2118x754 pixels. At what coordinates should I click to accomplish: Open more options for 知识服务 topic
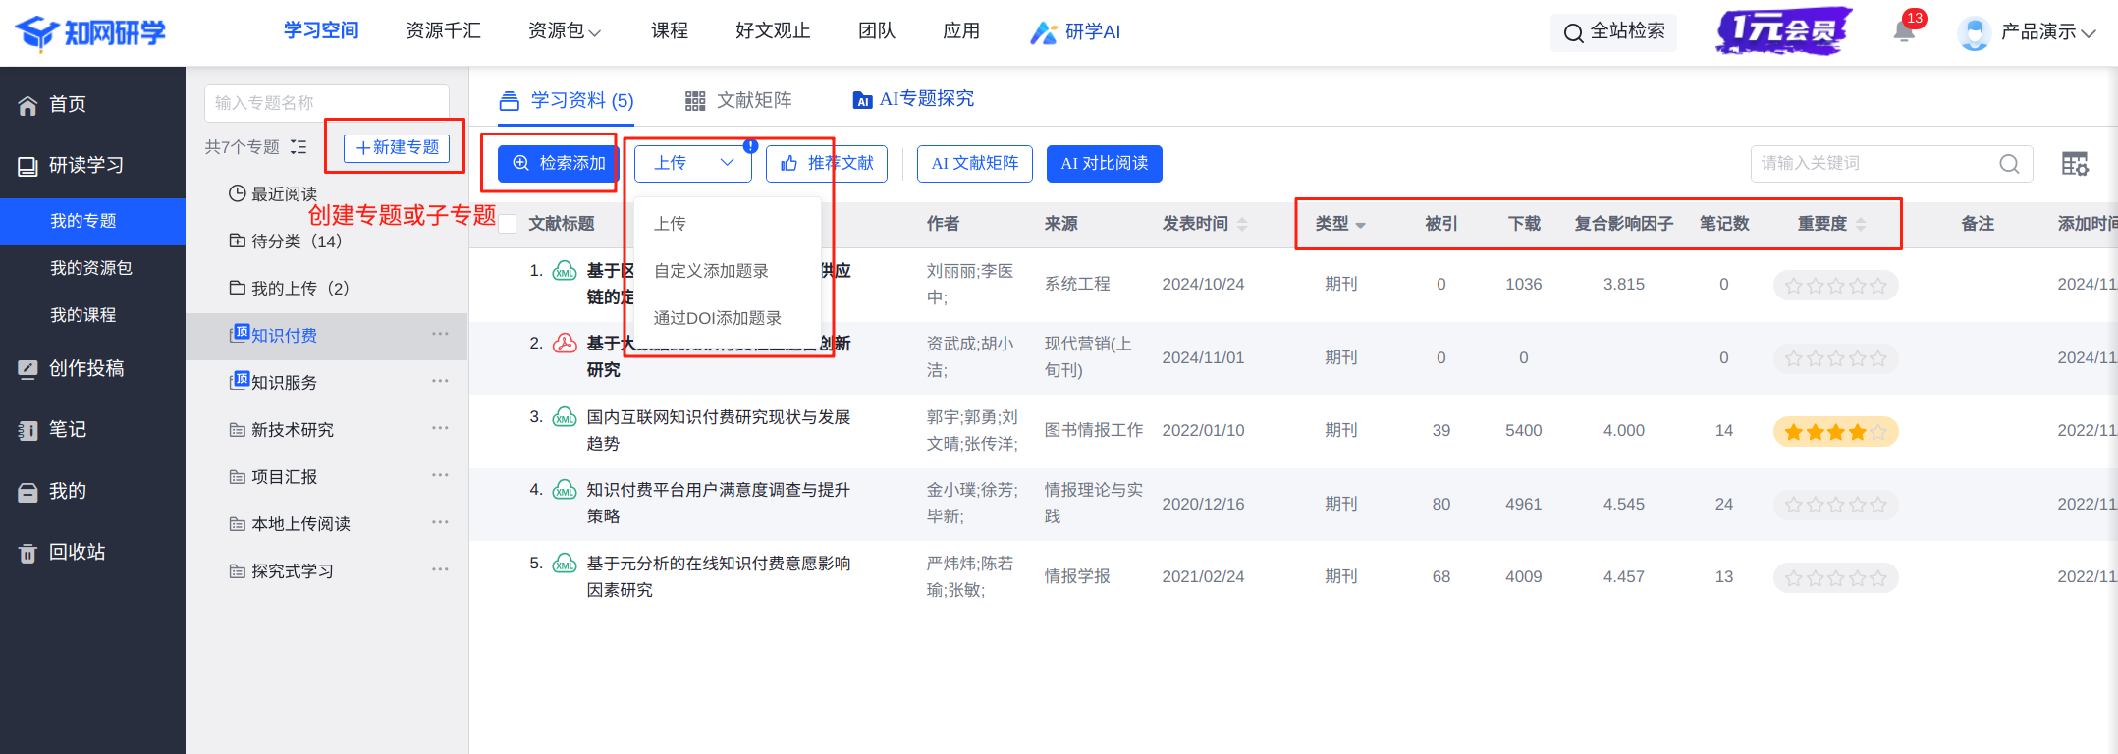point(440,382)
